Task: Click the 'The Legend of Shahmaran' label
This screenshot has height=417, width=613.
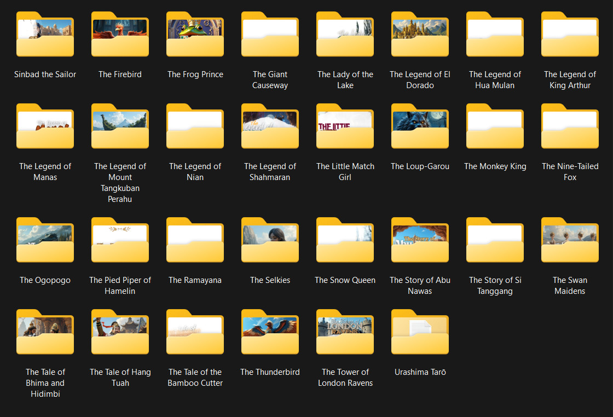Action: click(x=270, y=172)
